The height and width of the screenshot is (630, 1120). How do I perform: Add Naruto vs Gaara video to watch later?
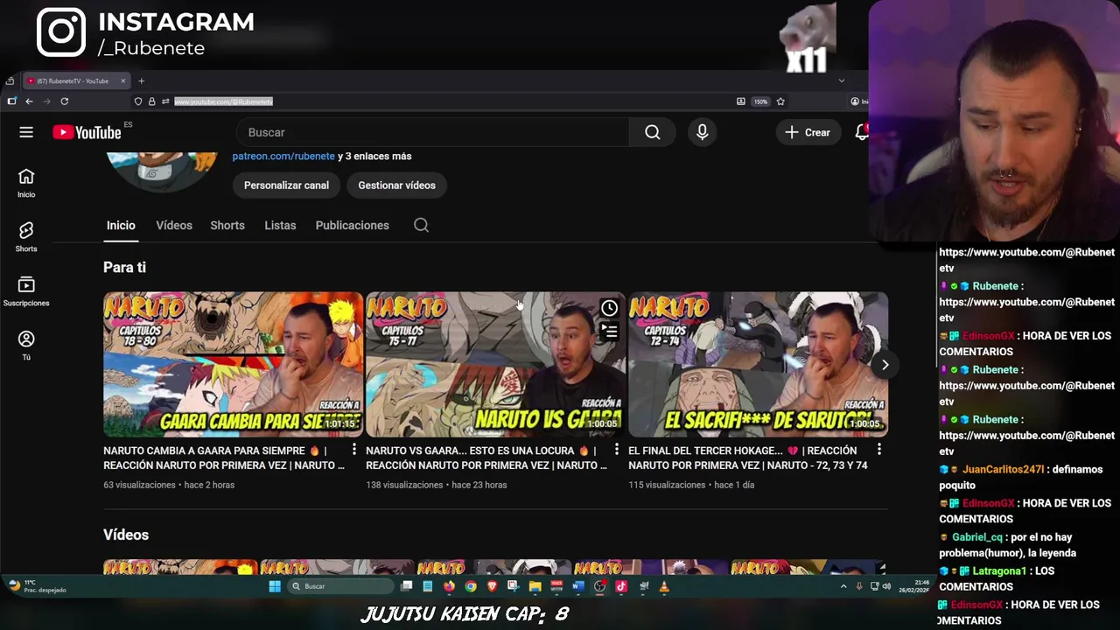point(609,308)
